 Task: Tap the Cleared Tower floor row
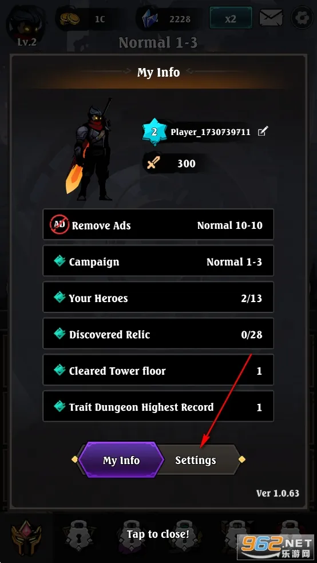coord(158,370)
